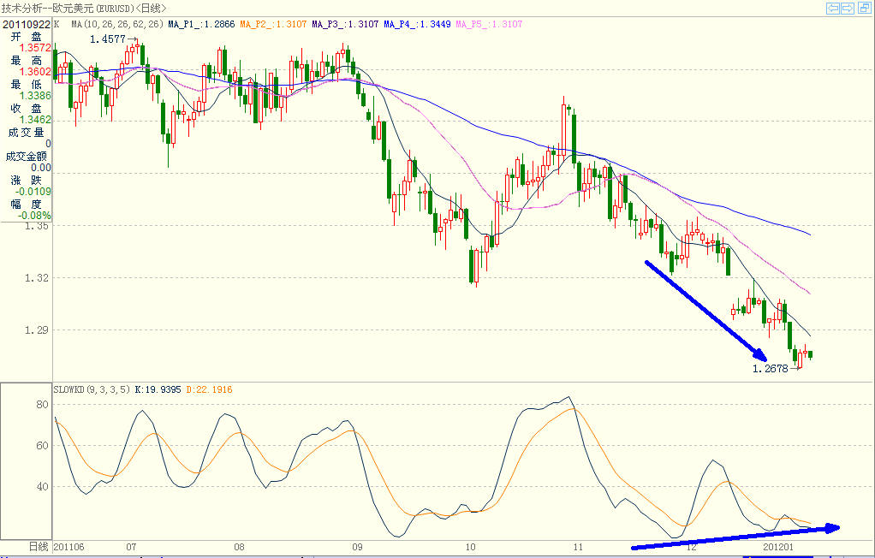The width and height of the screenshot is (875, 558).
Task: Click the 最低 label
Action: coord(27,84)
